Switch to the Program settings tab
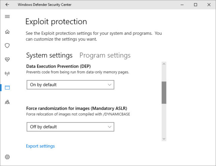Image resolution: width=216 pixels, height=166 pixels. coord(105,56)
